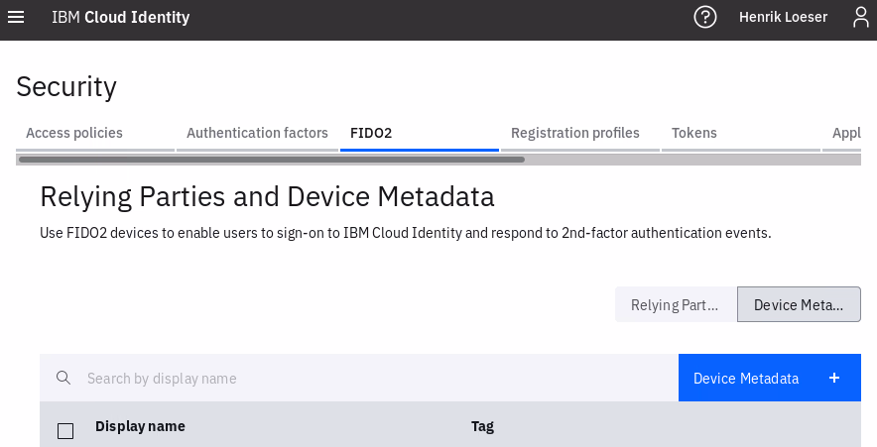Click the plus icon on Device Metadata

coord(834,378)
